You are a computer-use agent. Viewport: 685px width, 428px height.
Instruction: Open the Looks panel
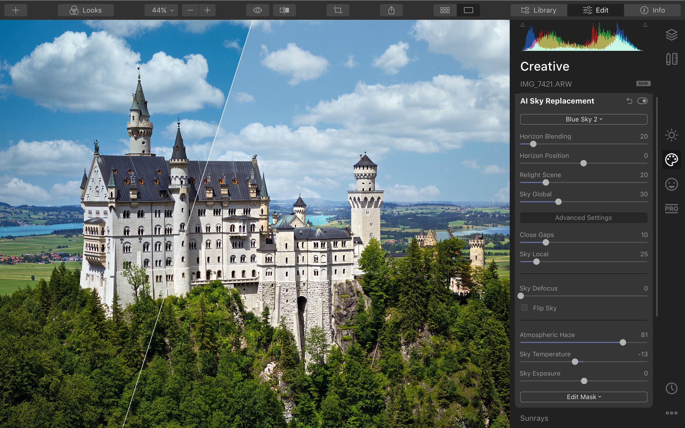pos(86,10)
